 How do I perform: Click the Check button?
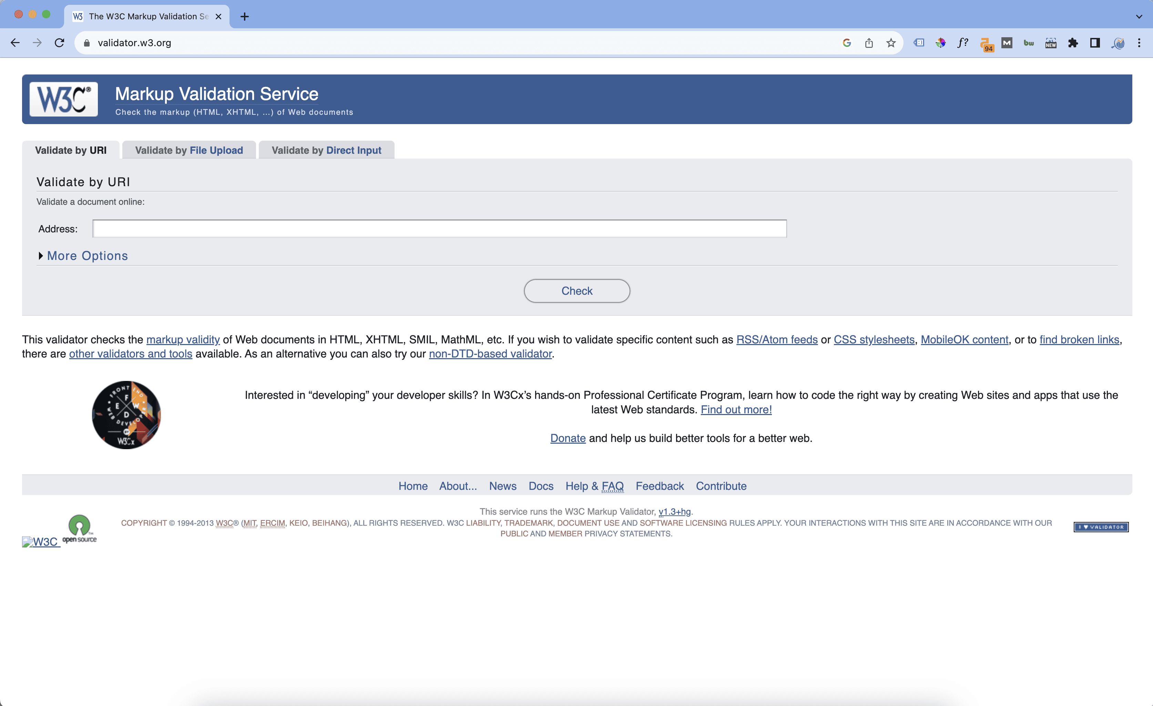(x=577, y=291)
